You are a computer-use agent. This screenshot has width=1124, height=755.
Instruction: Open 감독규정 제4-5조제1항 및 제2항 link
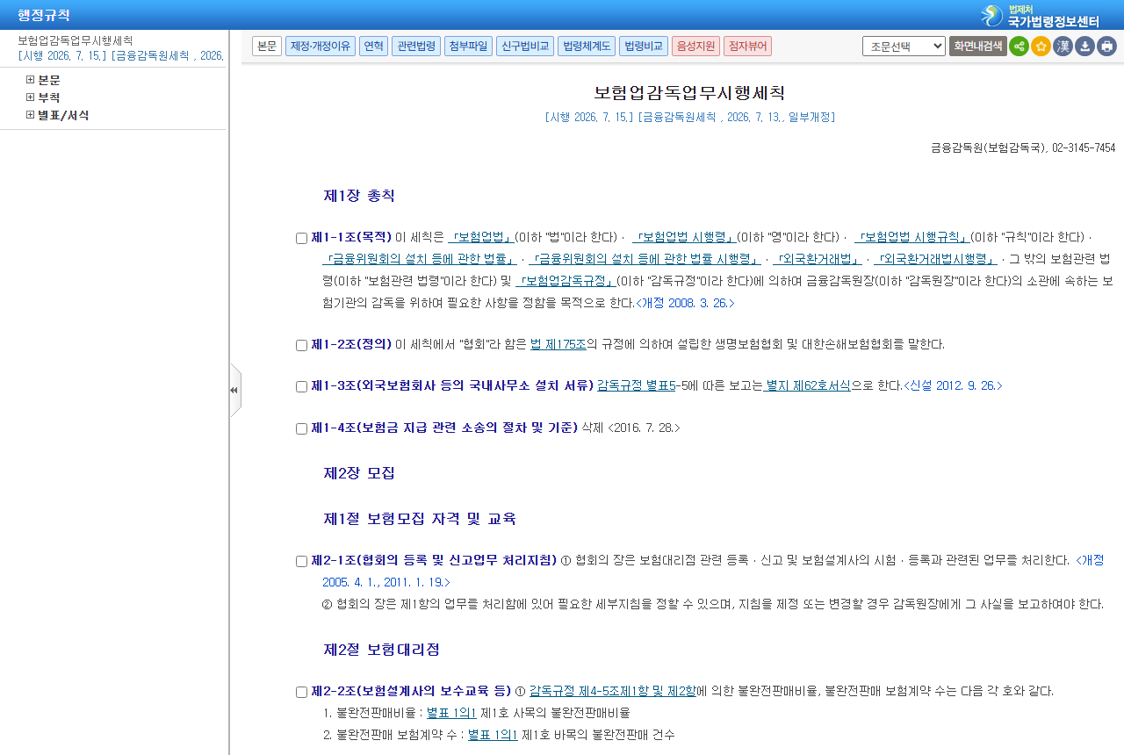(613, 691)
